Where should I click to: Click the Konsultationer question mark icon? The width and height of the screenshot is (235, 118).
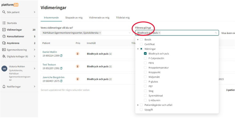click(x=4, y=36)
